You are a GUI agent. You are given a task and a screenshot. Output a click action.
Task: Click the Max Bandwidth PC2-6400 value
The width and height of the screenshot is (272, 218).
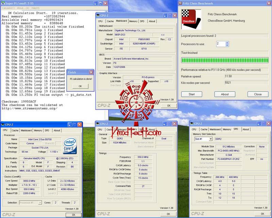[228, 151]
